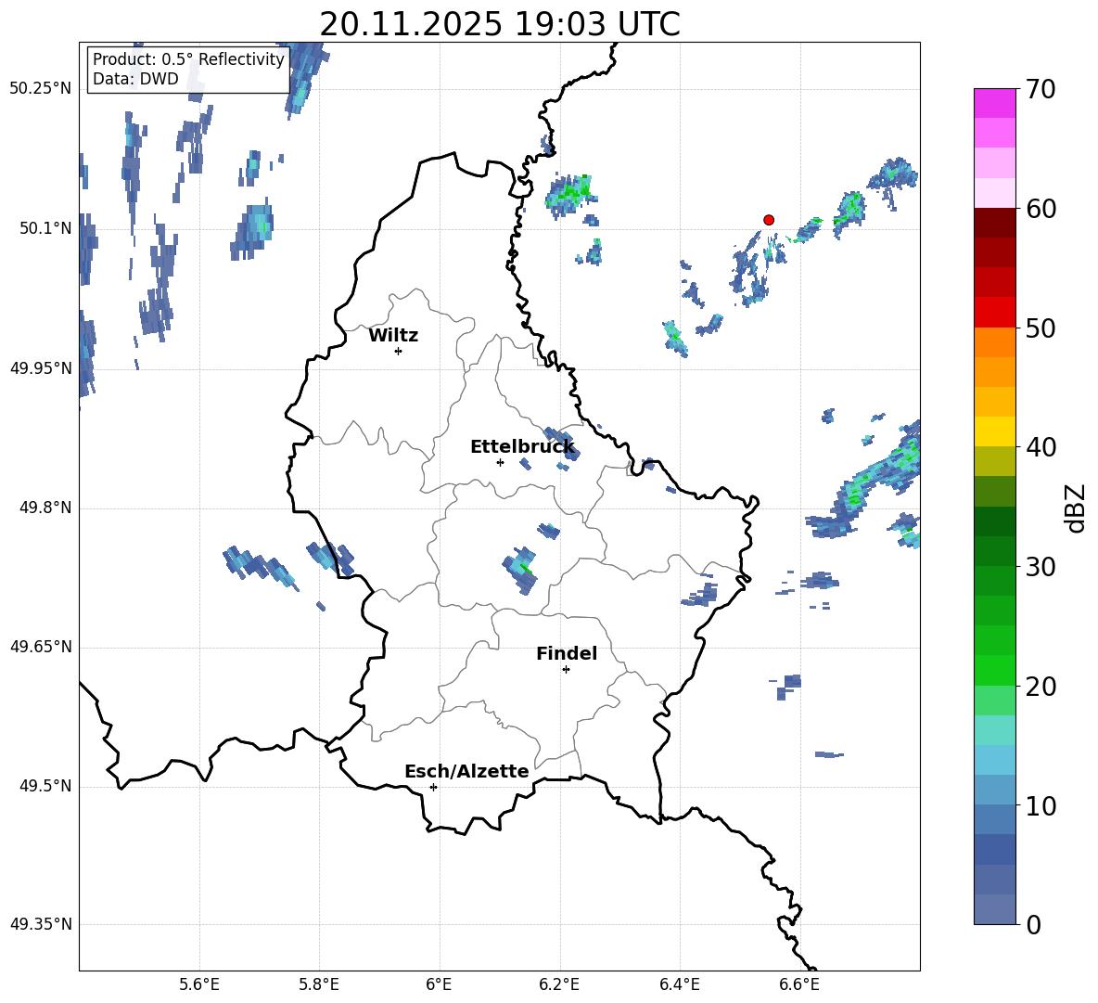
Task: Click the 50.1°N latitude label
Action: (x=45, y=228)
